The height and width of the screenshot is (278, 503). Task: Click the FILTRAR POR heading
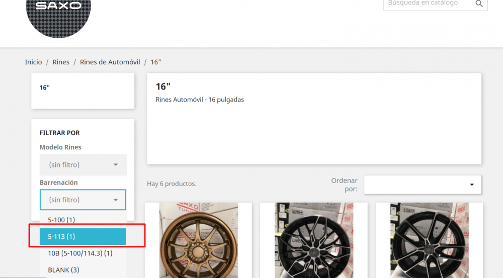[x=60, y=133]
